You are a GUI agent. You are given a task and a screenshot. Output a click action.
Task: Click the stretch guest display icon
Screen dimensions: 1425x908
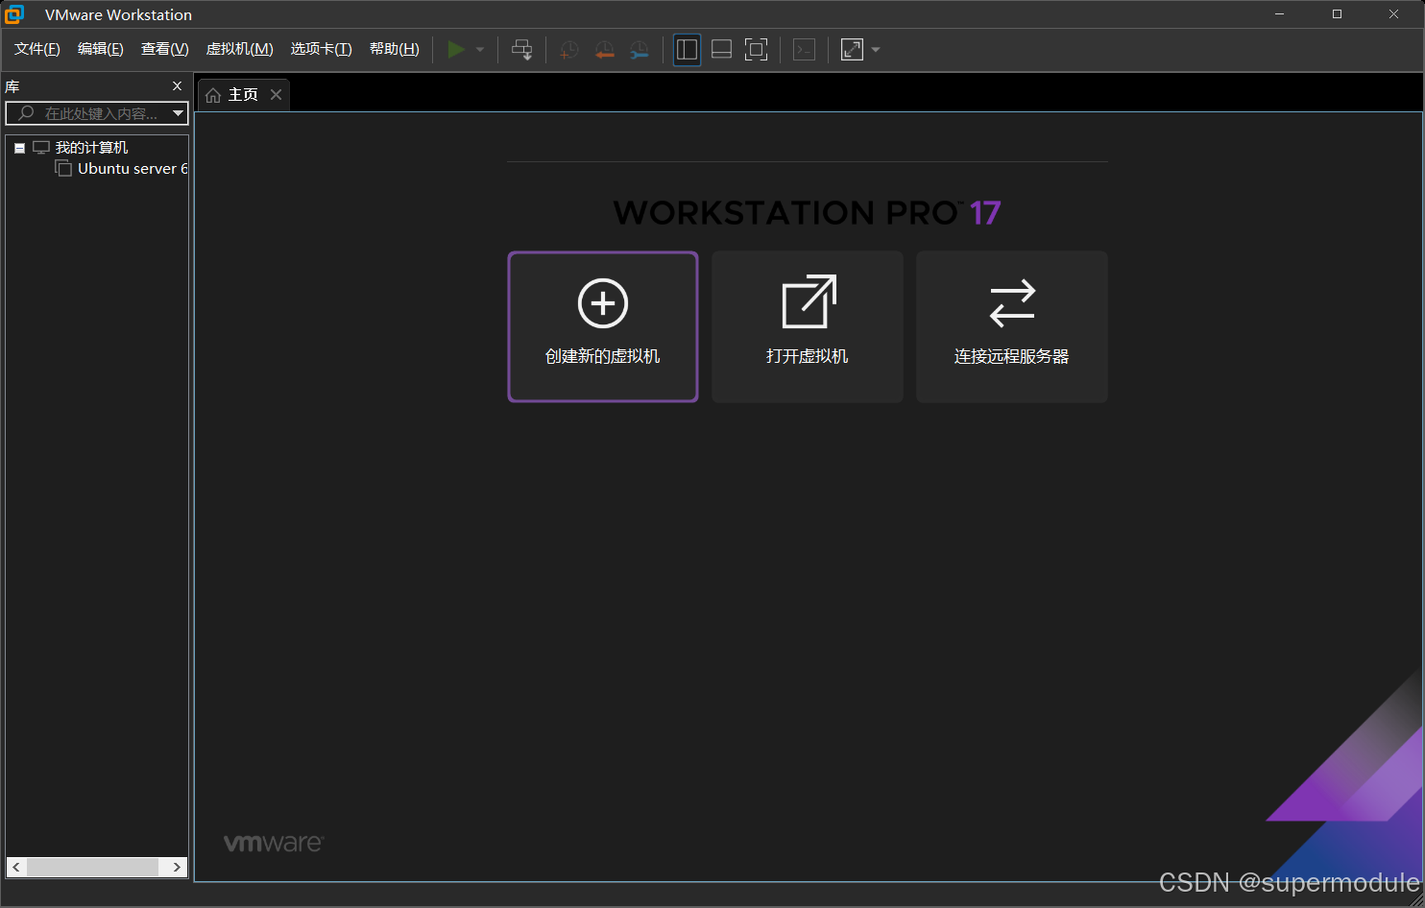tap(852, 50)
